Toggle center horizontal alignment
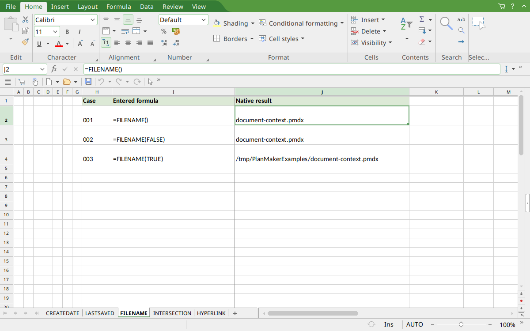Image resolution: width=530 pixels, height=331 pixels. tap(128, 42)
